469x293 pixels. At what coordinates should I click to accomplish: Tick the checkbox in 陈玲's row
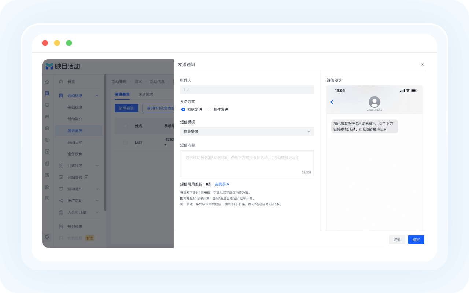click(125, 142)
